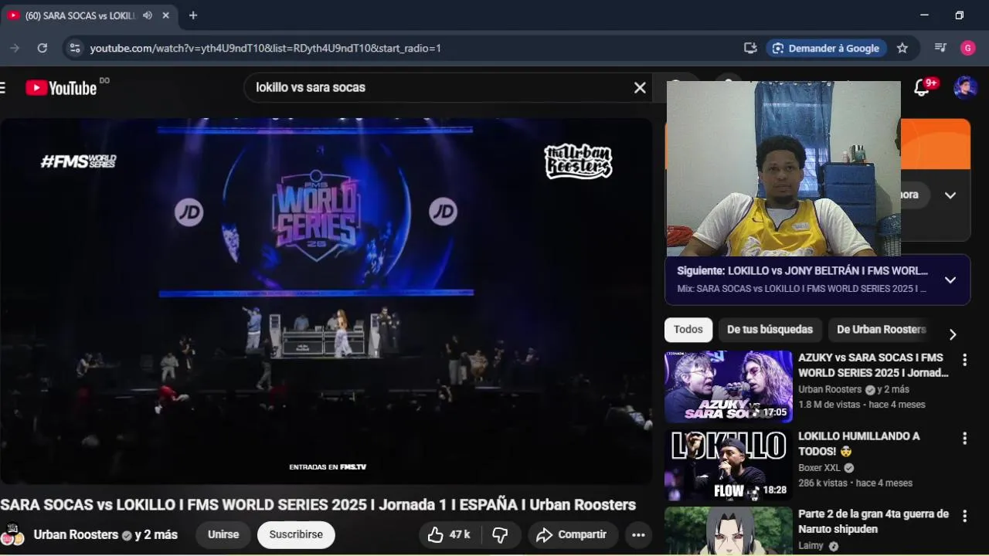Expand the Siguiente mix playlist panel
Image resolution: width=989 pixels, height=556 pixels.
tap(950, 280)
